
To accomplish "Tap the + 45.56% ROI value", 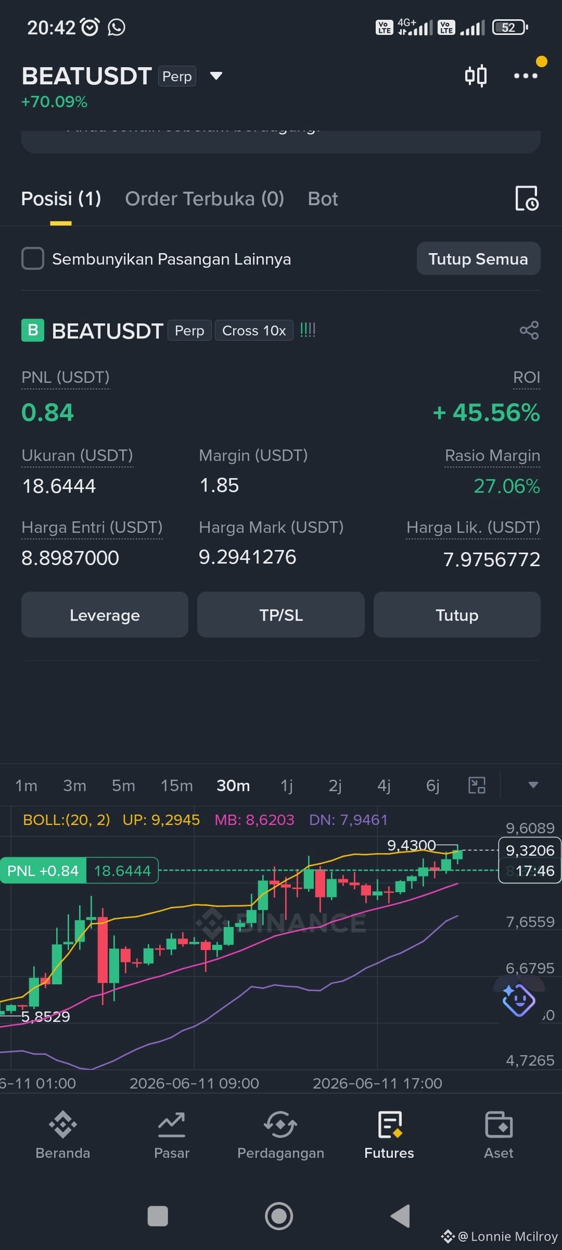I will [487, 413].
